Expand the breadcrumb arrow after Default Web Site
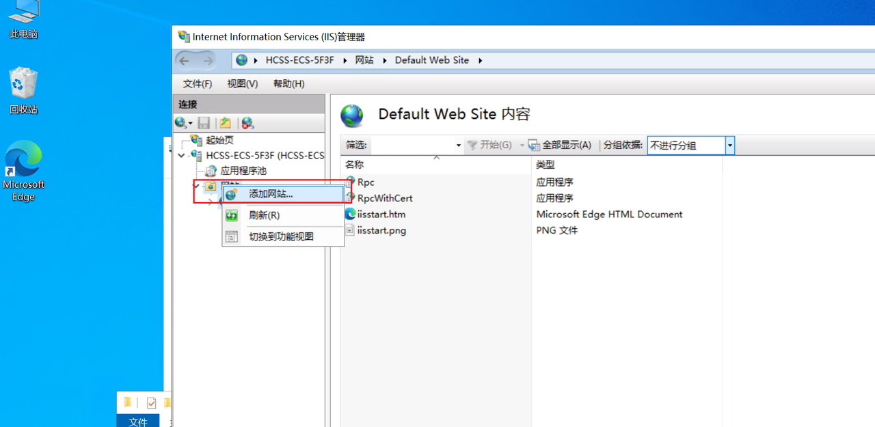The height and width of the screenshot is (427, 875). tap(480, 61)
